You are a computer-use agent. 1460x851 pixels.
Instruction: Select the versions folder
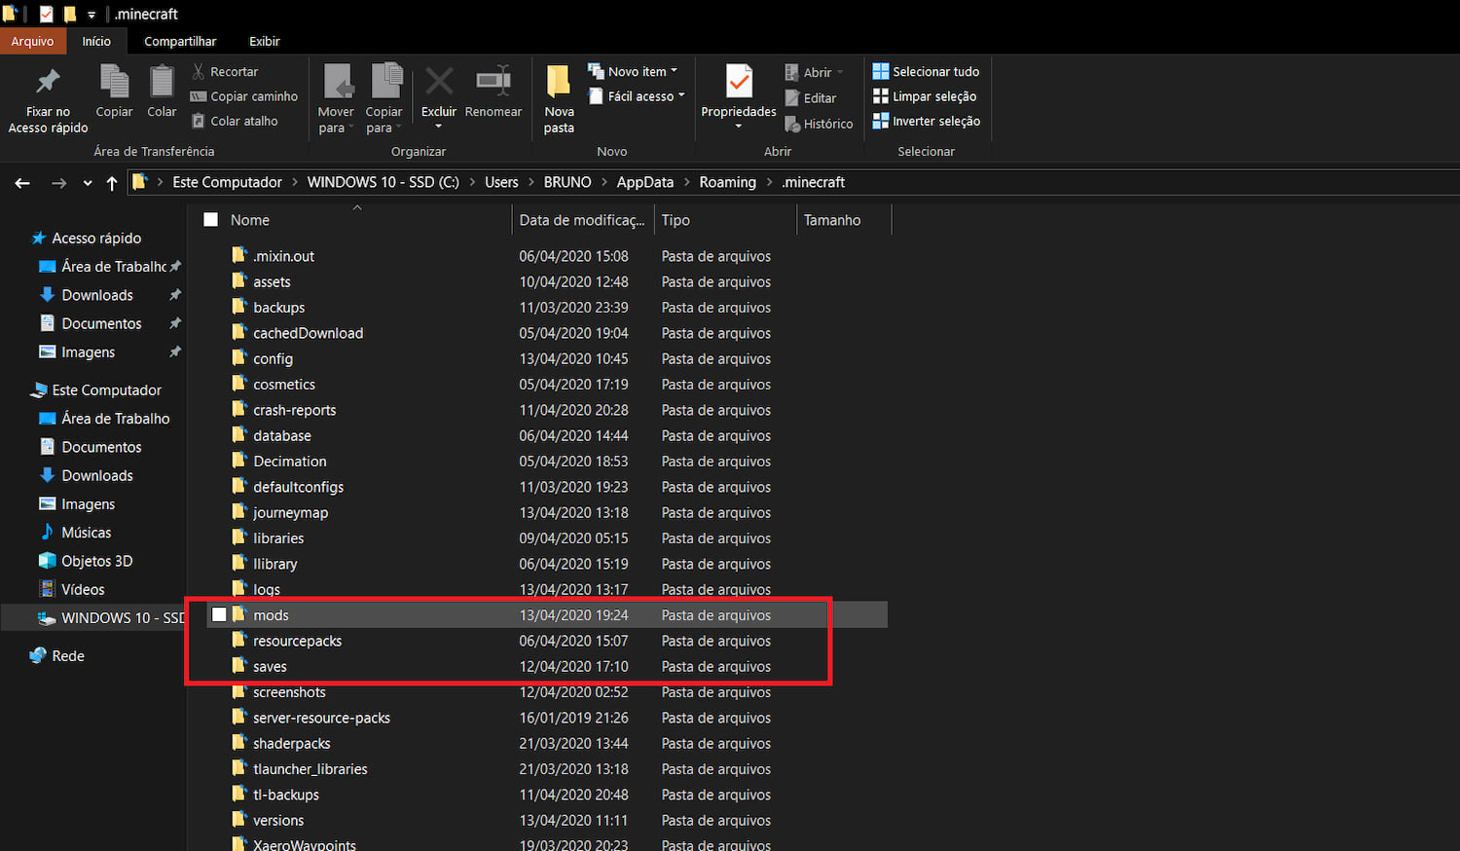(x=278, y=820)
